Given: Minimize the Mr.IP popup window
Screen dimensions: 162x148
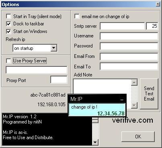Looking at the screenshot, I should pos(122,99).
